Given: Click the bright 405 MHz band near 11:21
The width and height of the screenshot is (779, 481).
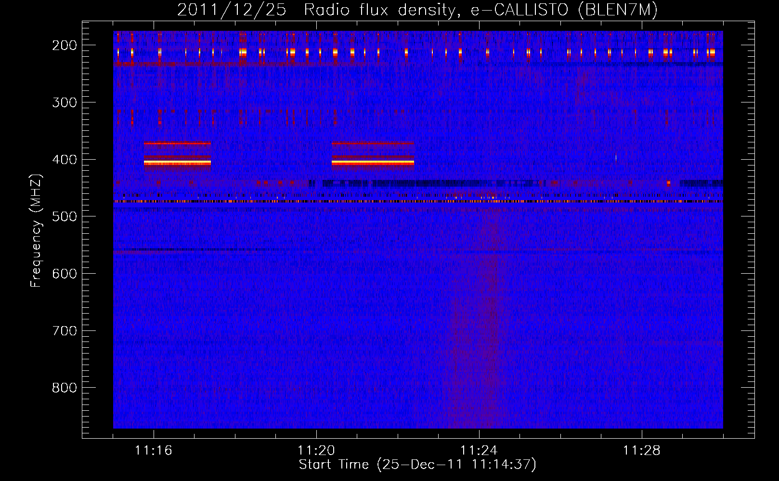Looking at the screenshot, I should pyautogui.click(x=373, y=163).
